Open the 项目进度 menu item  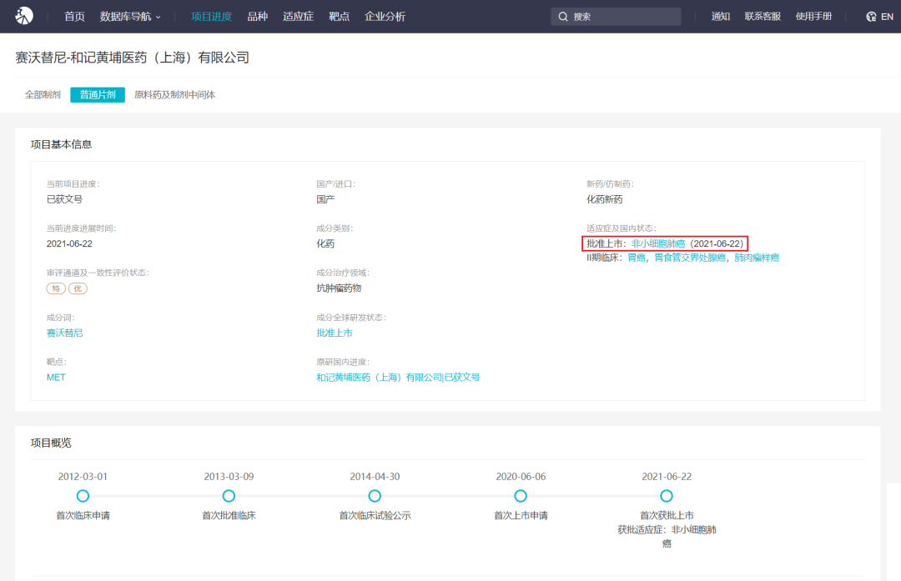pos(211,17)
